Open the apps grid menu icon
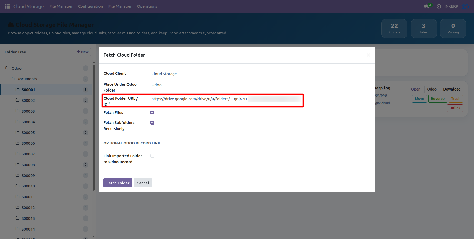 (7, 6)
